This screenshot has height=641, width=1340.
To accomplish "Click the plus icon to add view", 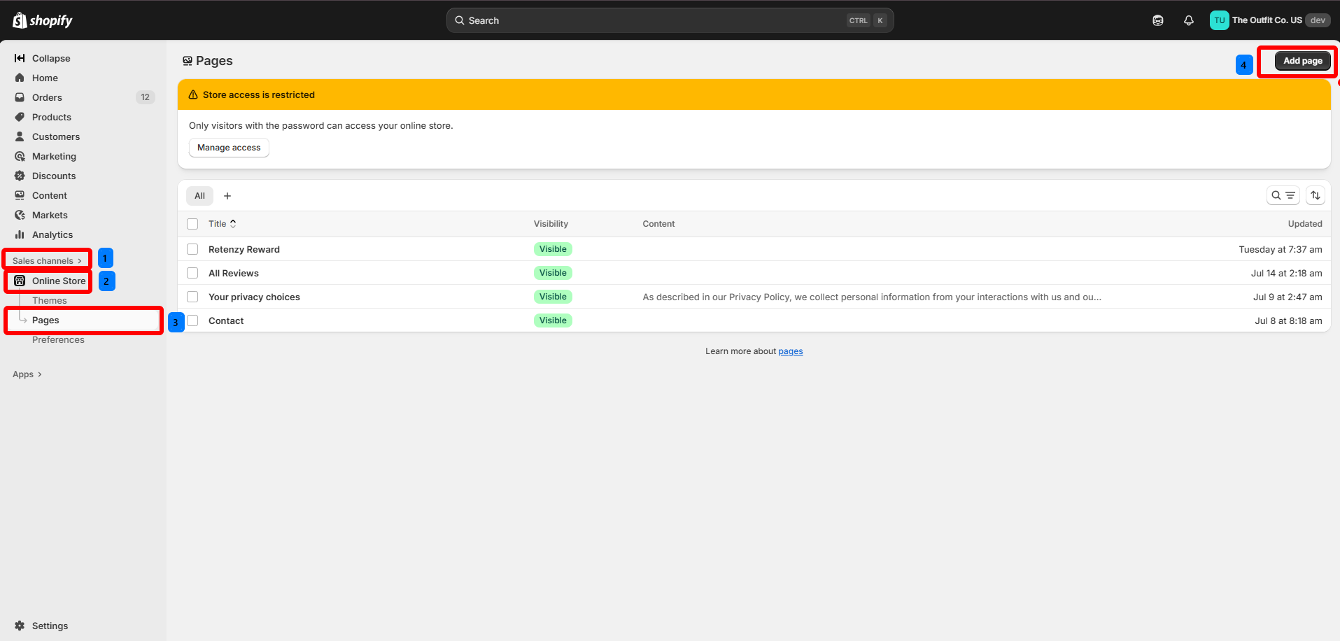I will pos(227,196).
